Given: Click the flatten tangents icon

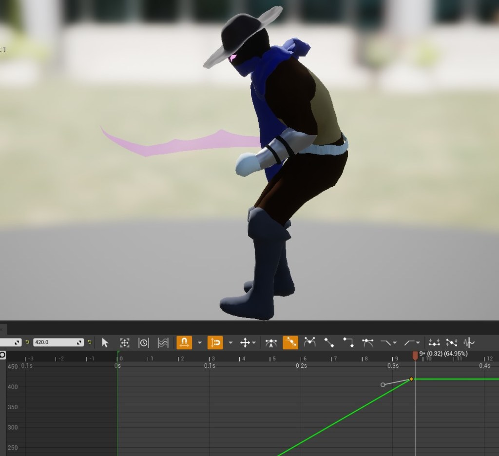Looking at the screenshot, I should click(434, 343).
